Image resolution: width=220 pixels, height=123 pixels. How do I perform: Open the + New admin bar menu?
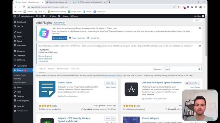pyautogui.click(x=52, y=16)
